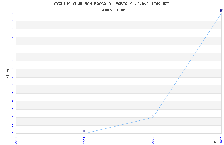Viewport: 224px width, 145px height.
Task: Click the line vertex at 2020
Action: 153,117
